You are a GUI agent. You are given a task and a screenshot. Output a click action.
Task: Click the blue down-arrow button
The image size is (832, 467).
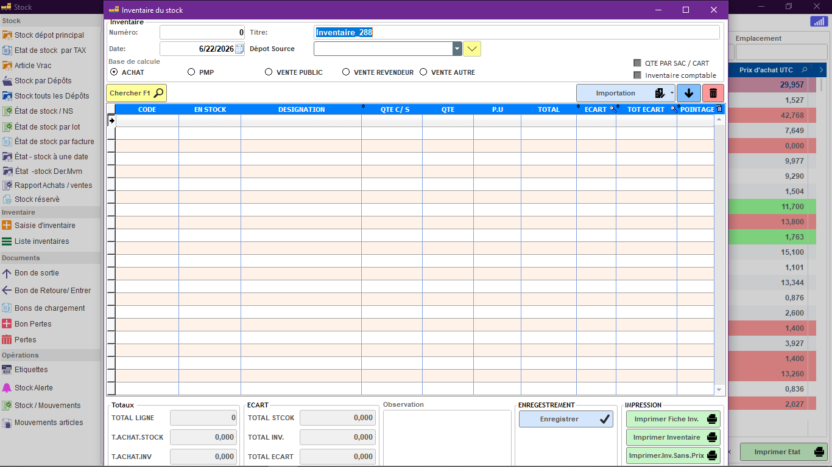(689, 93)
